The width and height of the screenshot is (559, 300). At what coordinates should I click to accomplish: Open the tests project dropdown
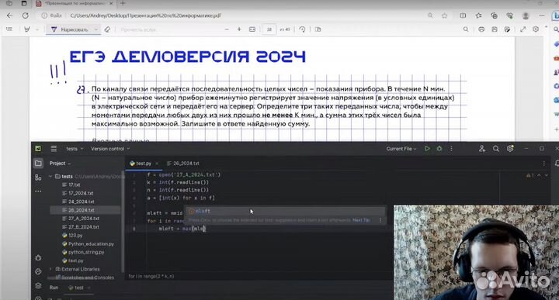point(75,149)
